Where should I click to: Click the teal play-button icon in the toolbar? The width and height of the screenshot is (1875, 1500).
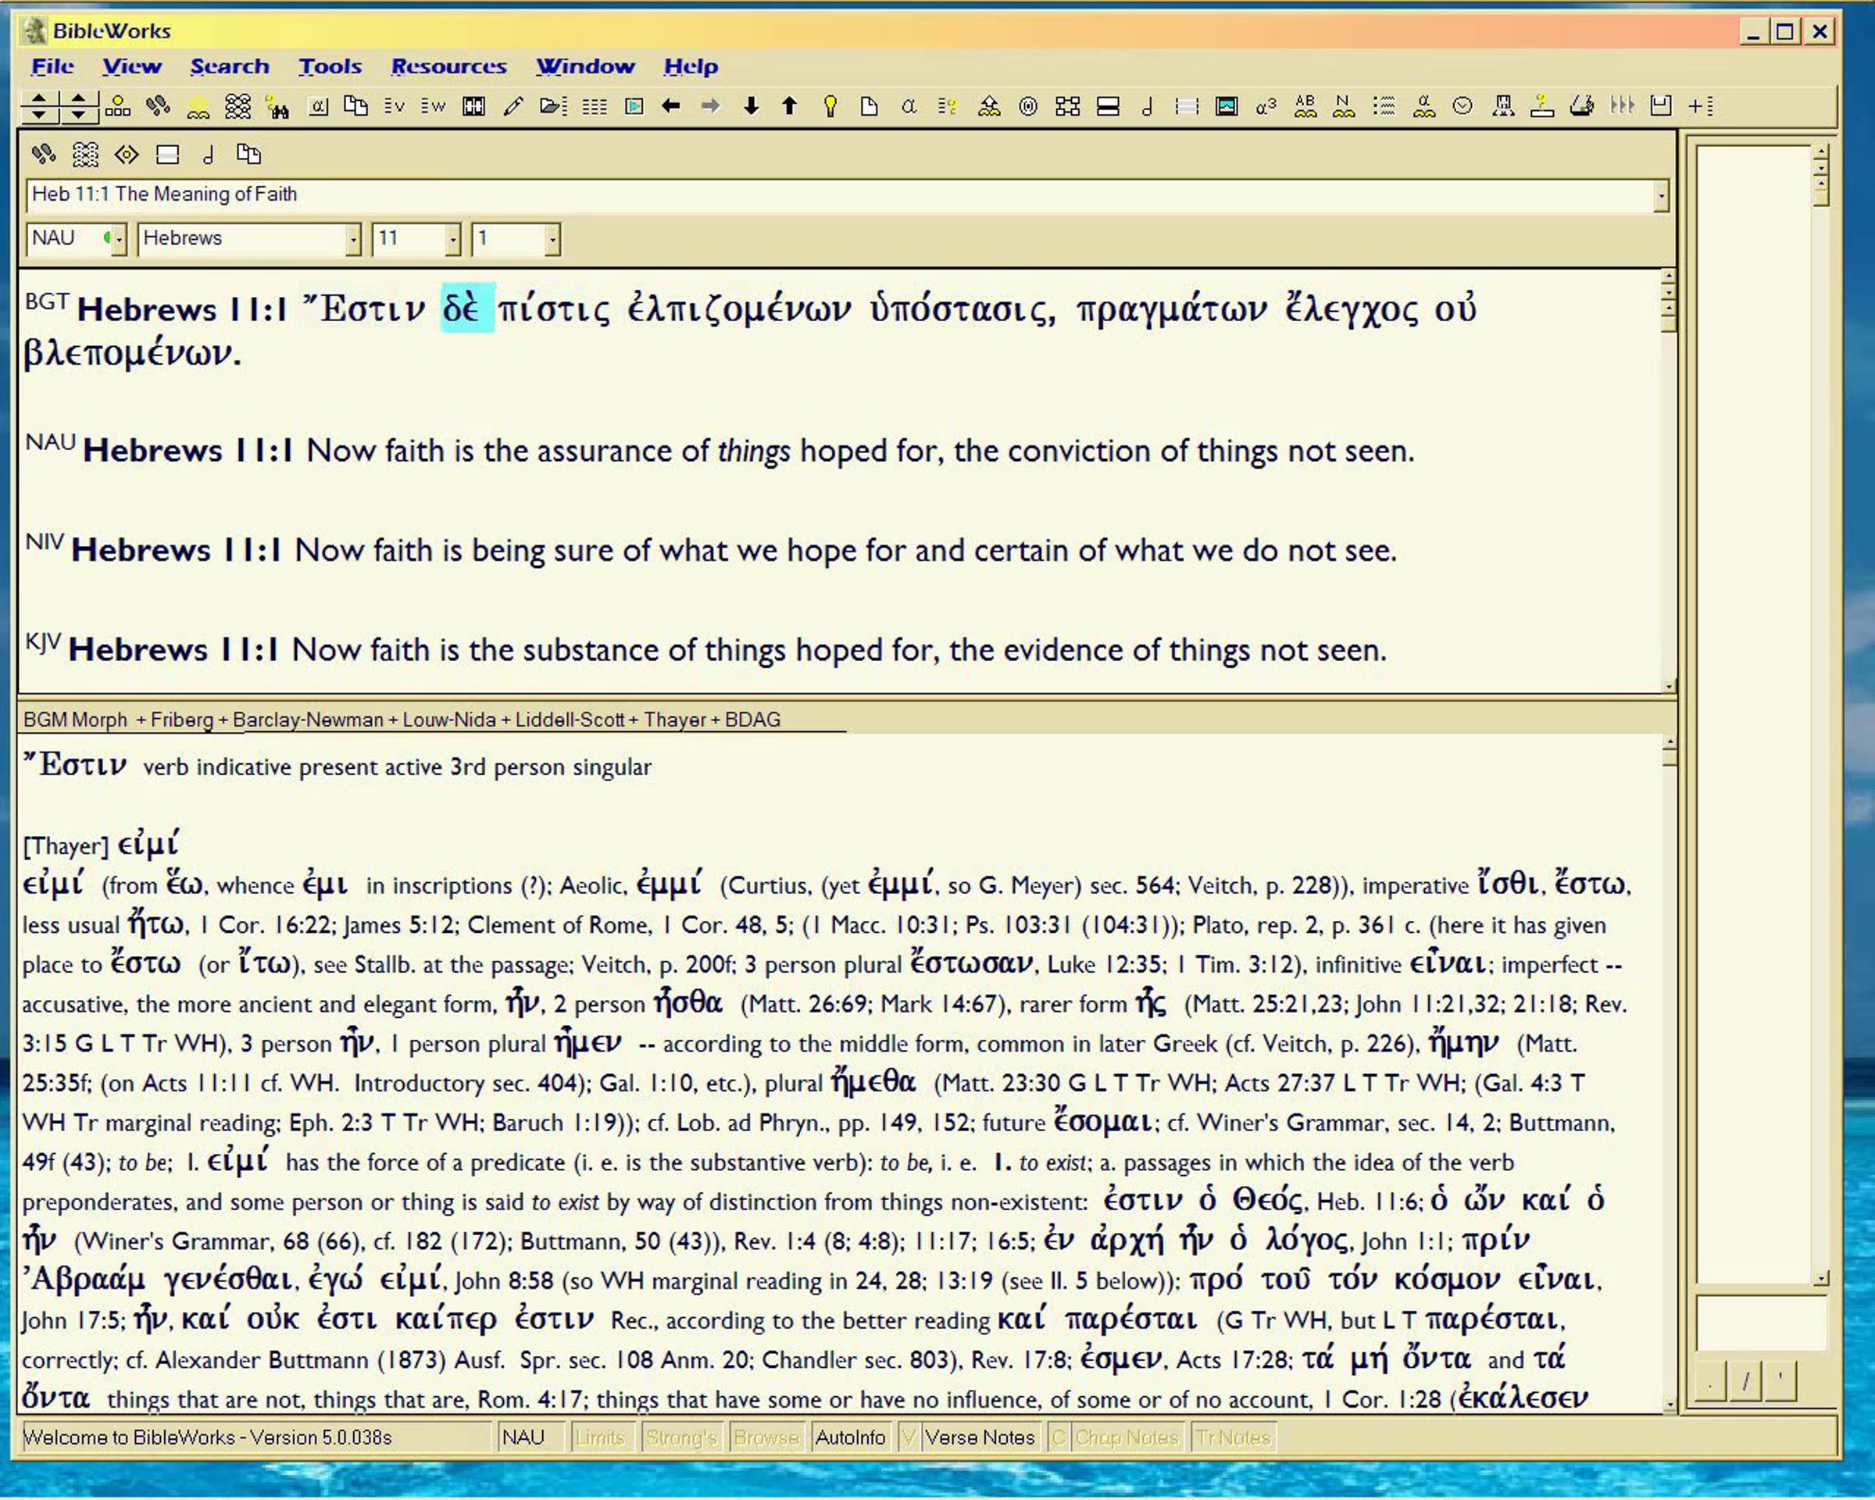635,107
